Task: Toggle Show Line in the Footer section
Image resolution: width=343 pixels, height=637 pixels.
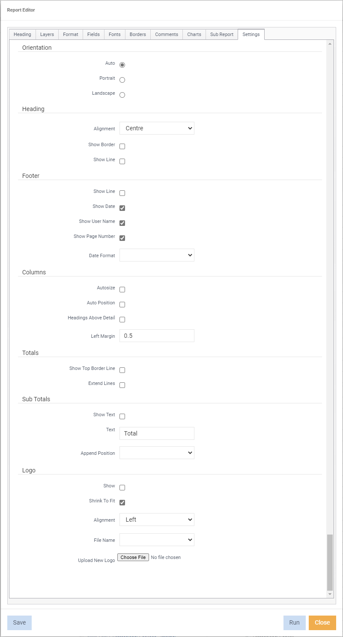Action: (122, 192)
